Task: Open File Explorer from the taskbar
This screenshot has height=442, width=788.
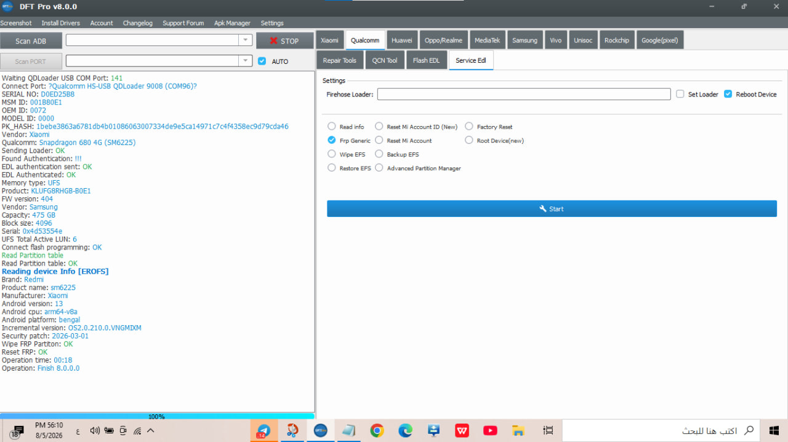Action: [x=518, y=431]
